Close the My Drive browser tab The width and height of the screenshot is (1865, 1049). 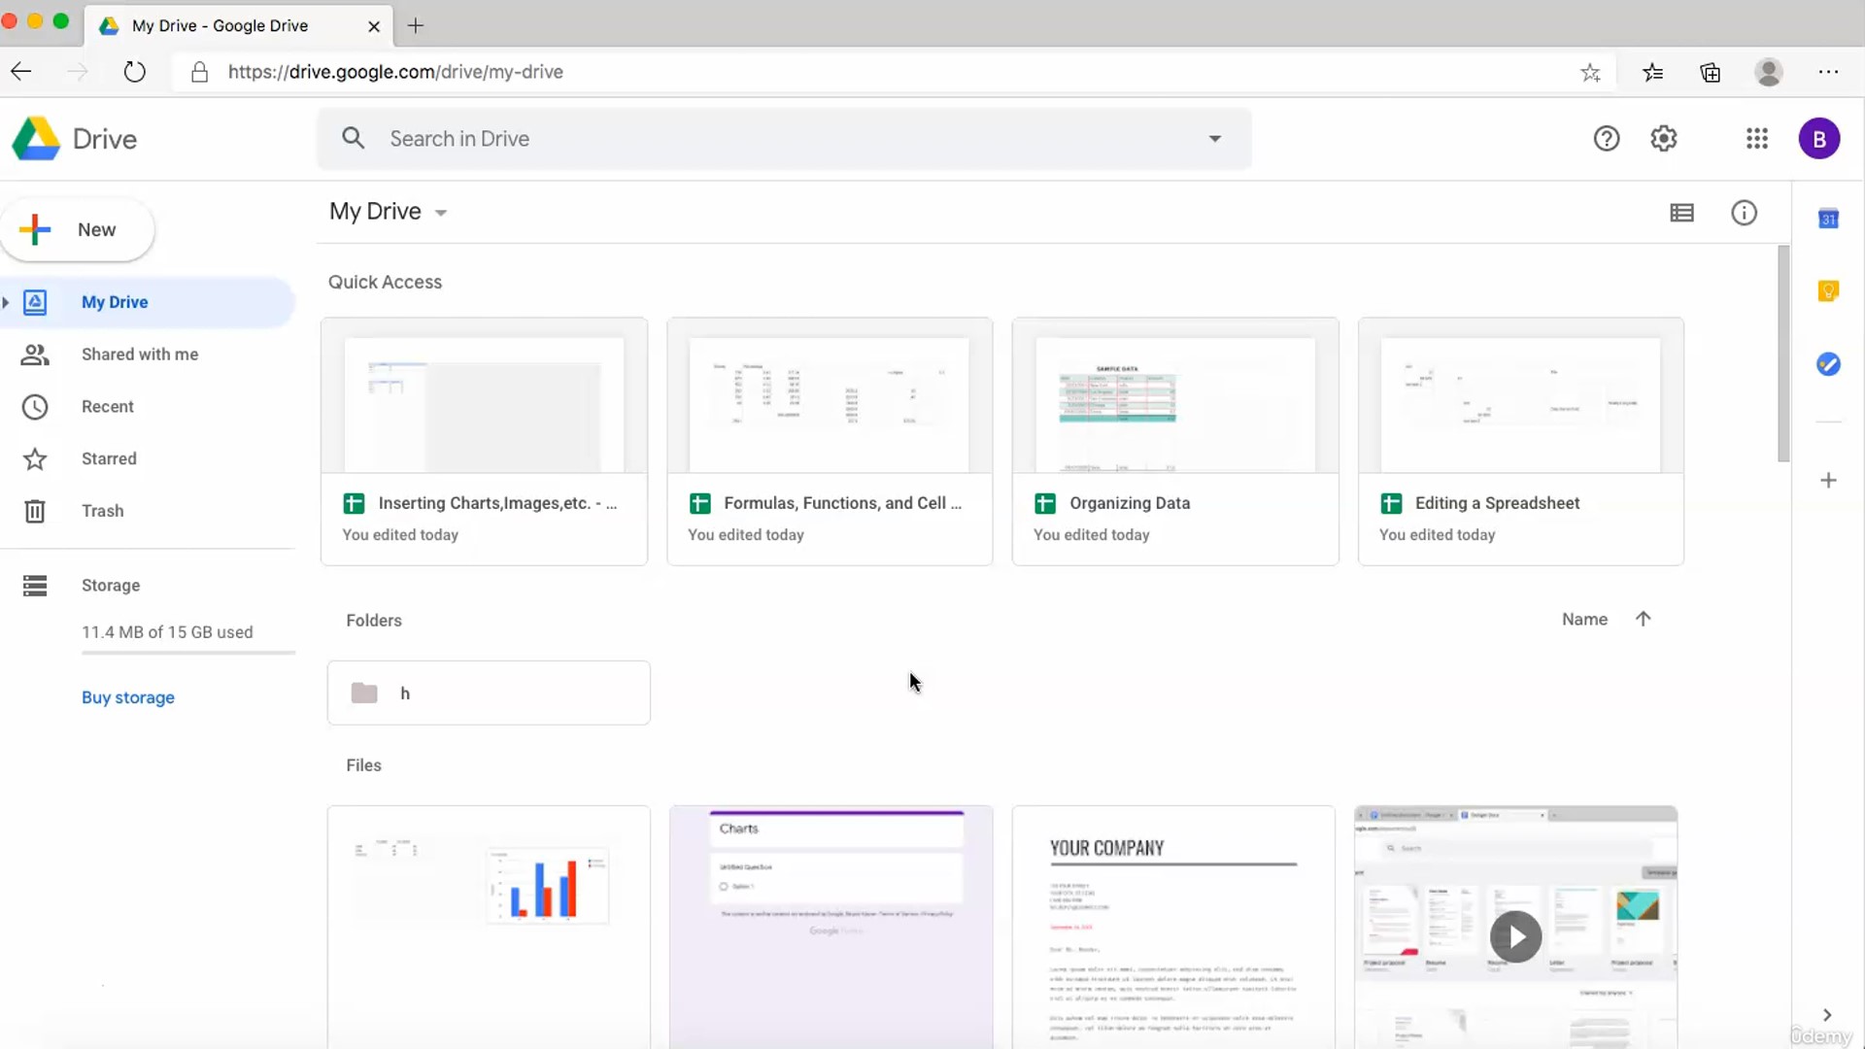[x=374, y=26]
